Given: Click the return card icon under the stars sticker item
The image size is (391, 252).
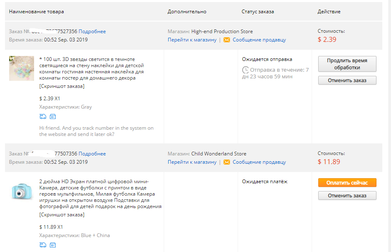Looking at the screenshot, I should 53,116.
